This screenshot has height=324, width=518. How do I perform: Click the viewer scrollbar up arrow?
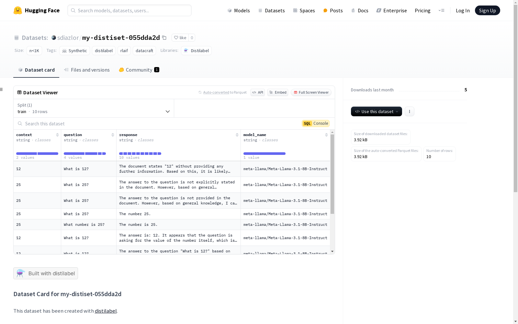pos(332,132)
